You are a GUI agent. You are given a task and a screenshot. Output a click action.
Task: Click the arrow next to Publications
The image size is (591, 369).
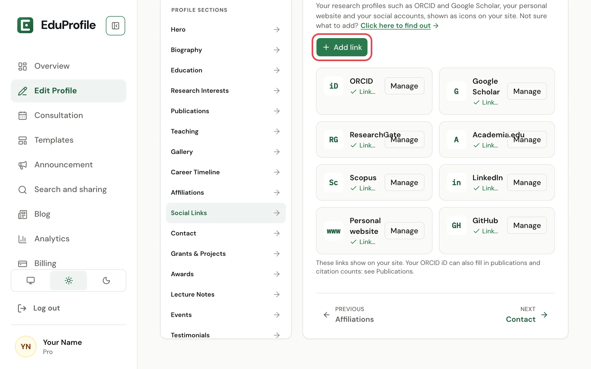[x=277, y=111]
